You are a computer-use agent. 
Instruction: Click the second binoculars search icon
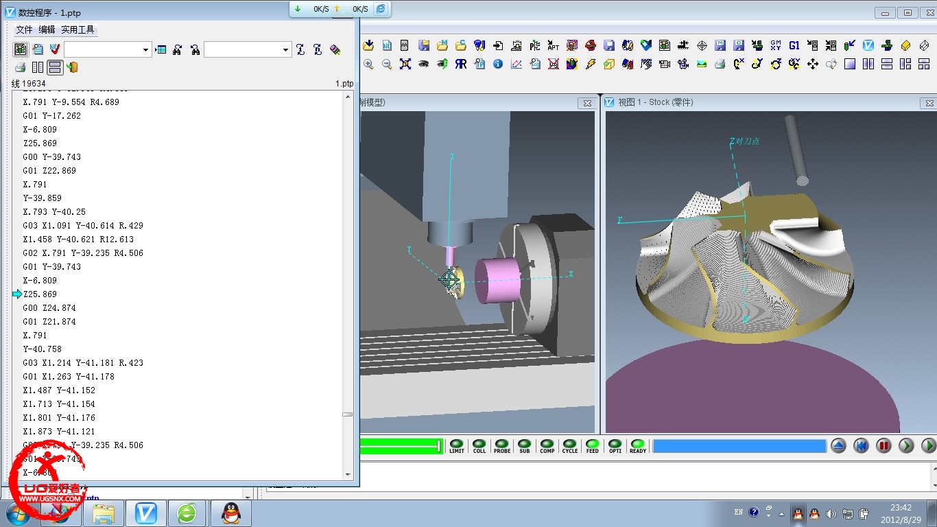coord(195,49)
